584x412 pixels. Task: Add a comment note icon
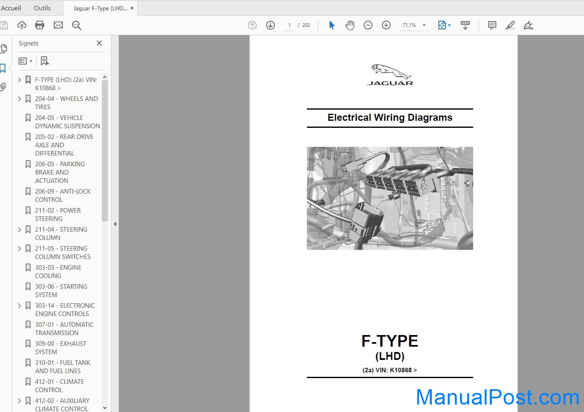492,25
